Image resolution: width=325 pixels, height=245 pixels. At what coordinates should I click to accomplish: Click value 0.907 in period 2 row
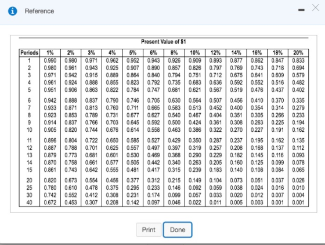coord(133,68)
